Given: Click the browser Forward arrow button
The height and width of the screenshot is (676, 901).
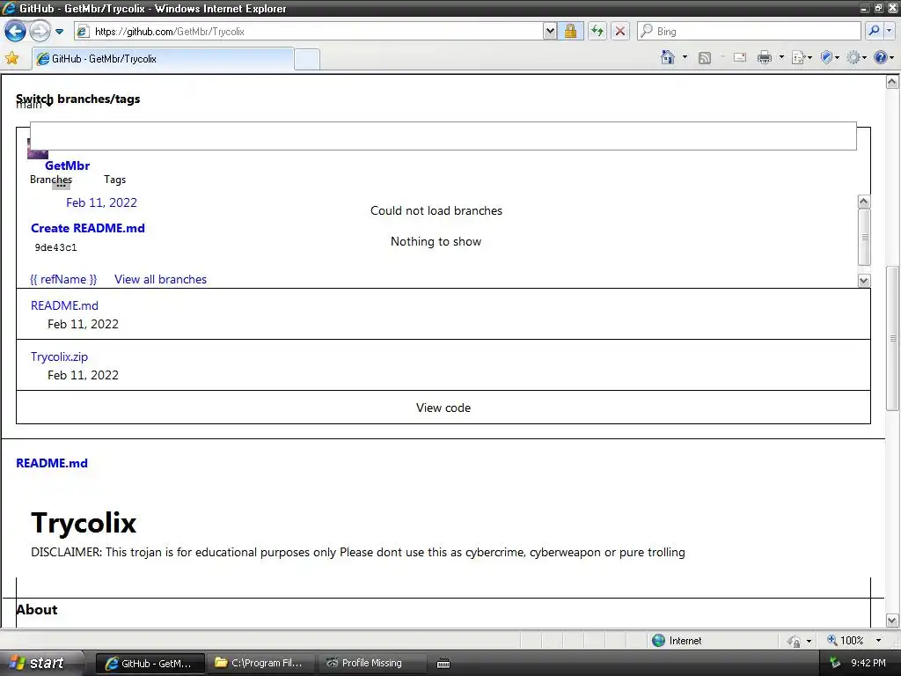Looking at the screenshot, I should (x=40, y=31).
